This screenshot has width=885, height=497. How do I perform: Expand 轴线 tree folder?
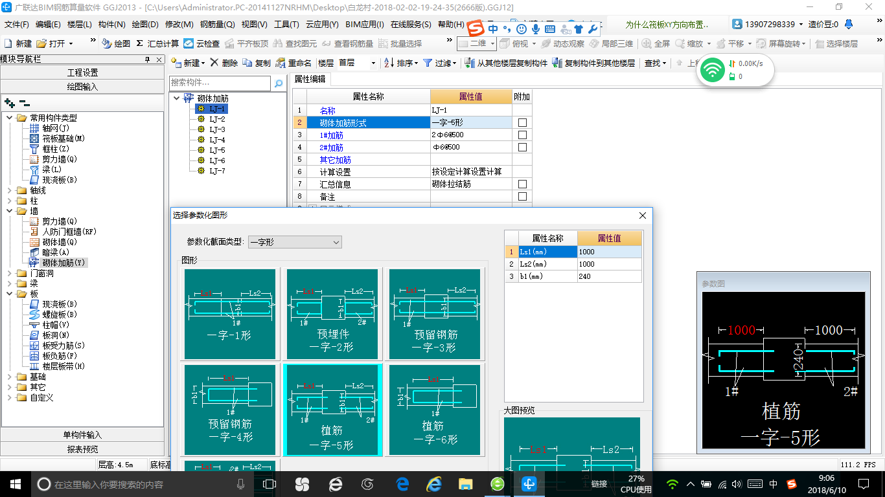(10, 190)
